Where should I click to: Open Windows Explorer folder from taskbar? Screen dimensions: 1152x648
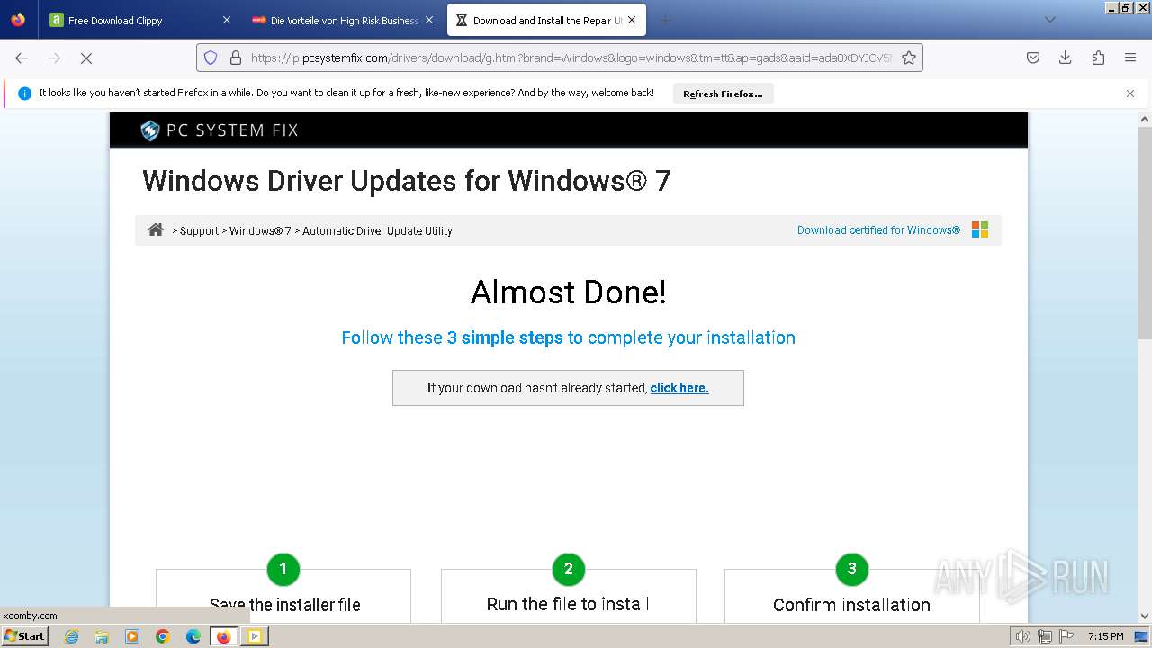(102, 636)
